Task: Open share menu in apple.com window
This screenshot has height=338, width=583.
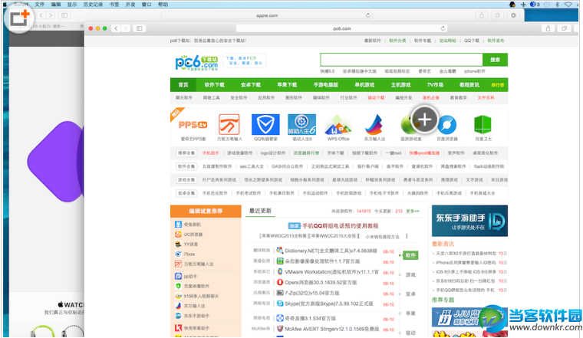Action: (x=482, y=15)
